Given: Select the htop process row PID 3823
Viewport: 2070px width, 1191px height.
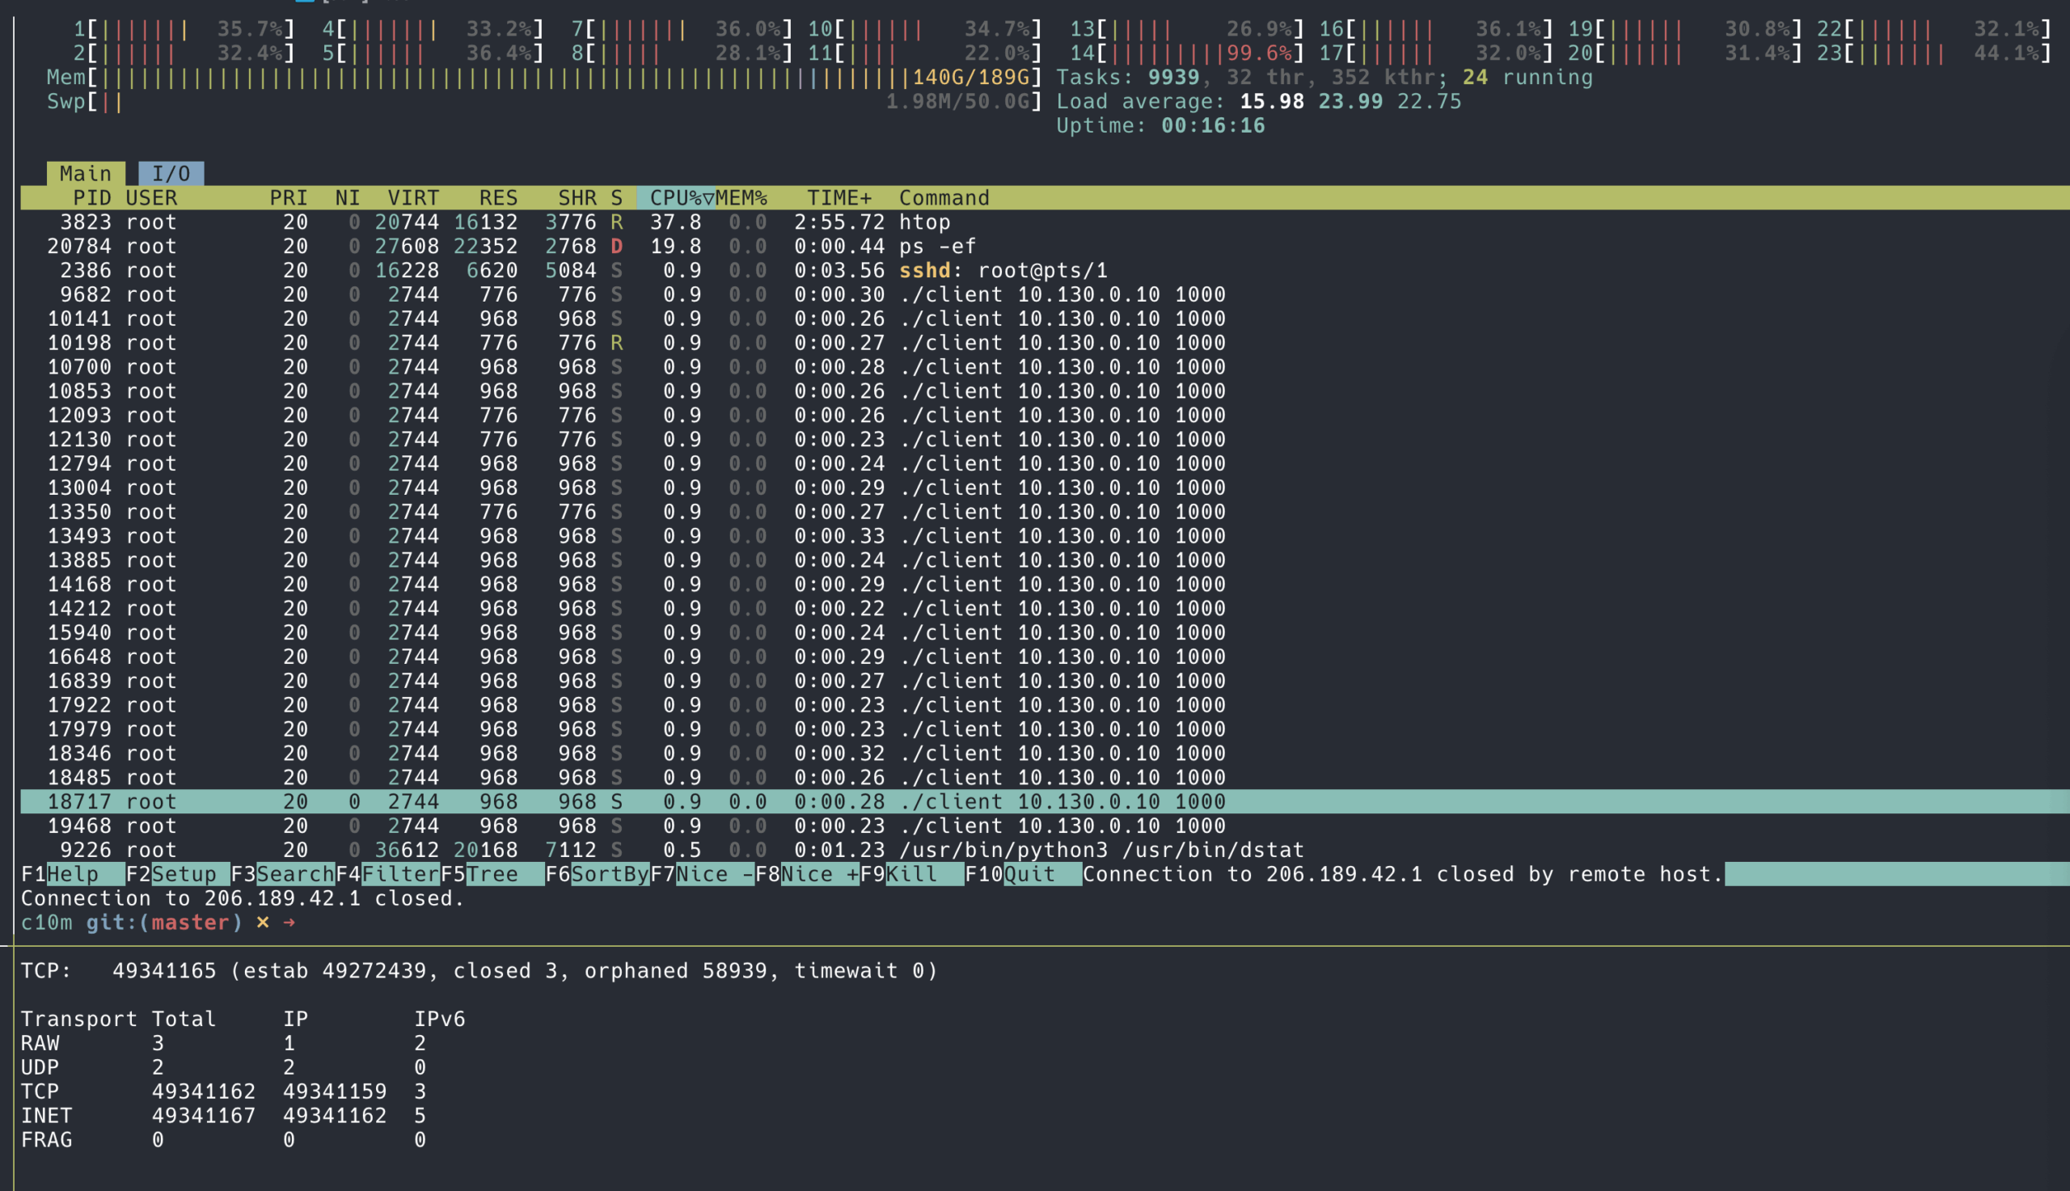Looking at the screenshot, I should point(1046,222).
